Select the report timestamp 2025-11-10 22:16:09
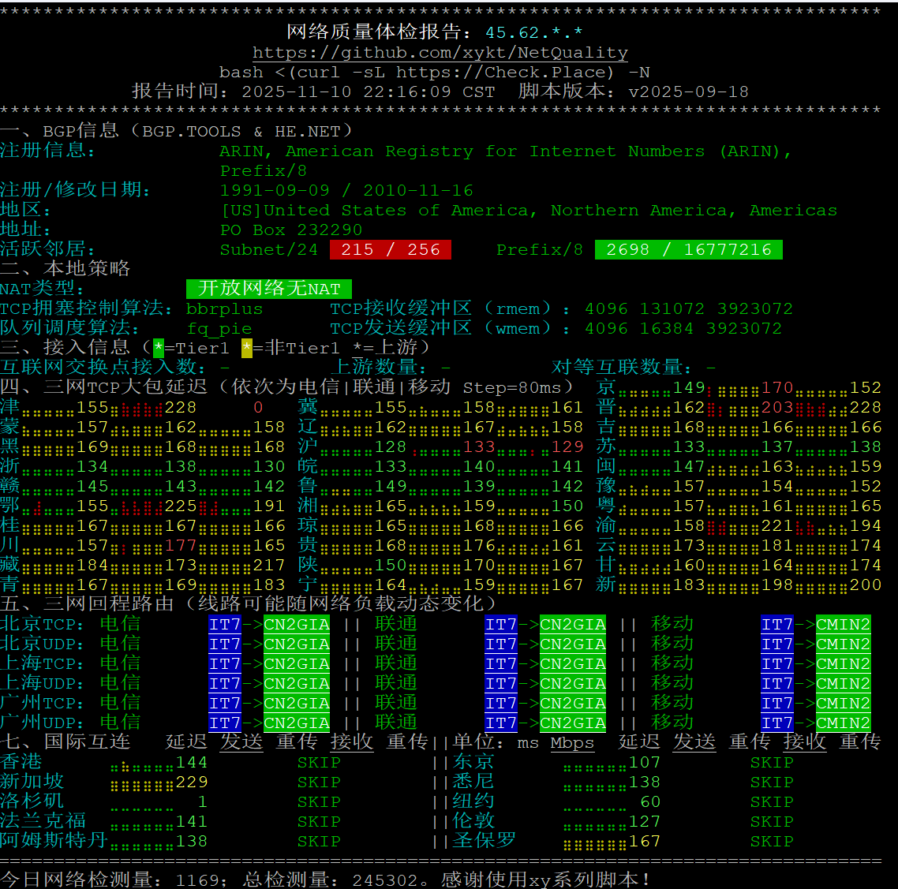Screen dimensions: 898x889 (x=346, y=92)
